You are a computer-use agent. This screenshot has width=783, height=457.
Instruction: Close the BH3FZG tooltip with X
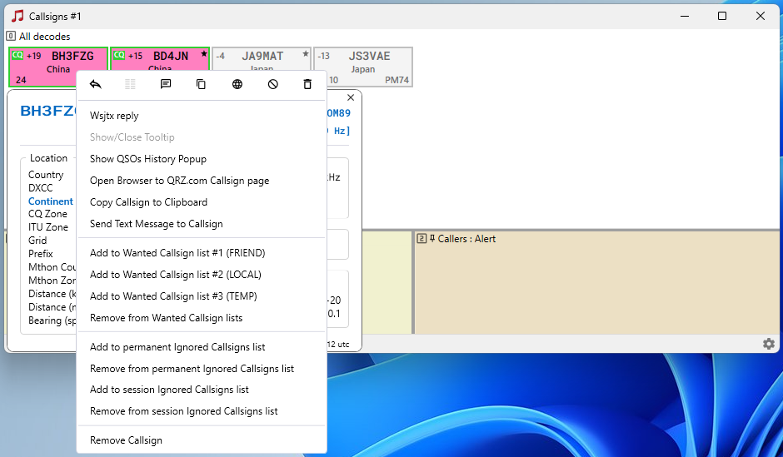[x=351, y=97]
